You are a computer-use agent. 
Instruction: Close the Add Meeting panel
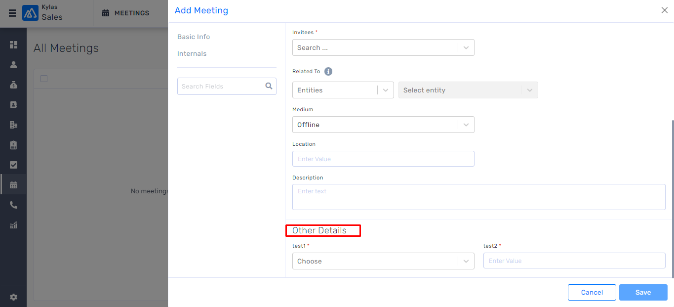(x=665, y=10)
